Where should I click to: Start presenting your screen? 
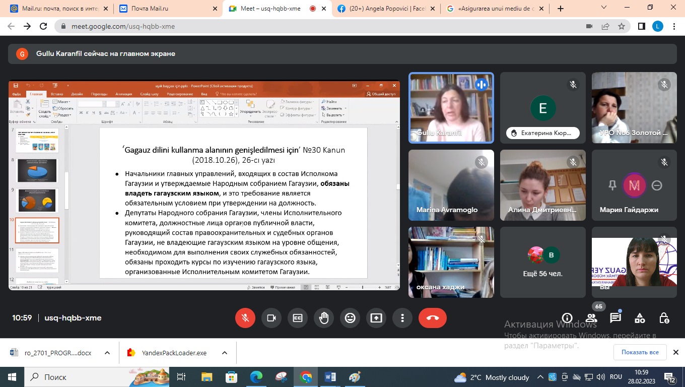coord(376,318)
